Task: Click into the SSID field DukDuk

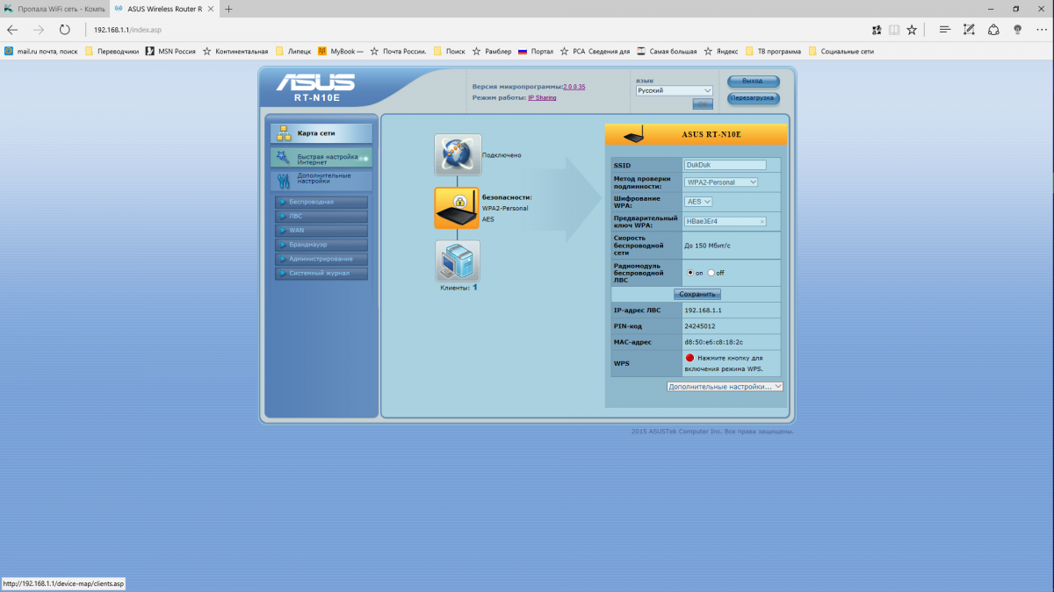Action: 725,165
